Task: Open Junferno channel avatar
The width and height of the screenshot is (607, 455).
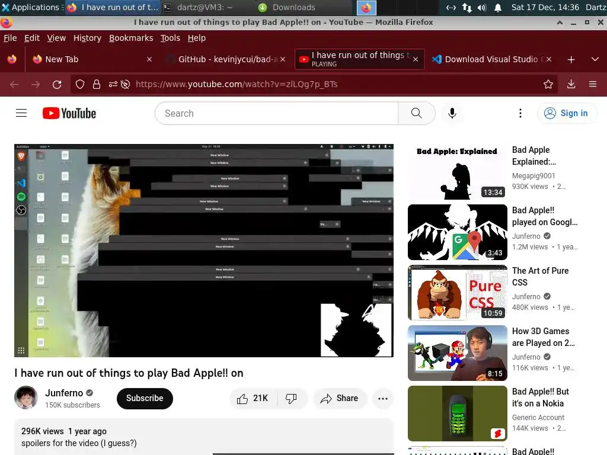Action: [x=26, y=398]
